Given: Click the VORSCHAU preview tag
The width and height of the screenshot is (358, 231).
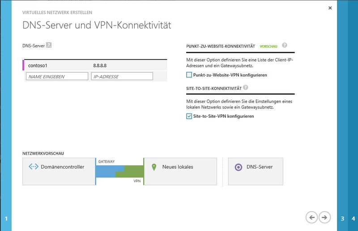Looking at the screenshot, I should [268, 46].
